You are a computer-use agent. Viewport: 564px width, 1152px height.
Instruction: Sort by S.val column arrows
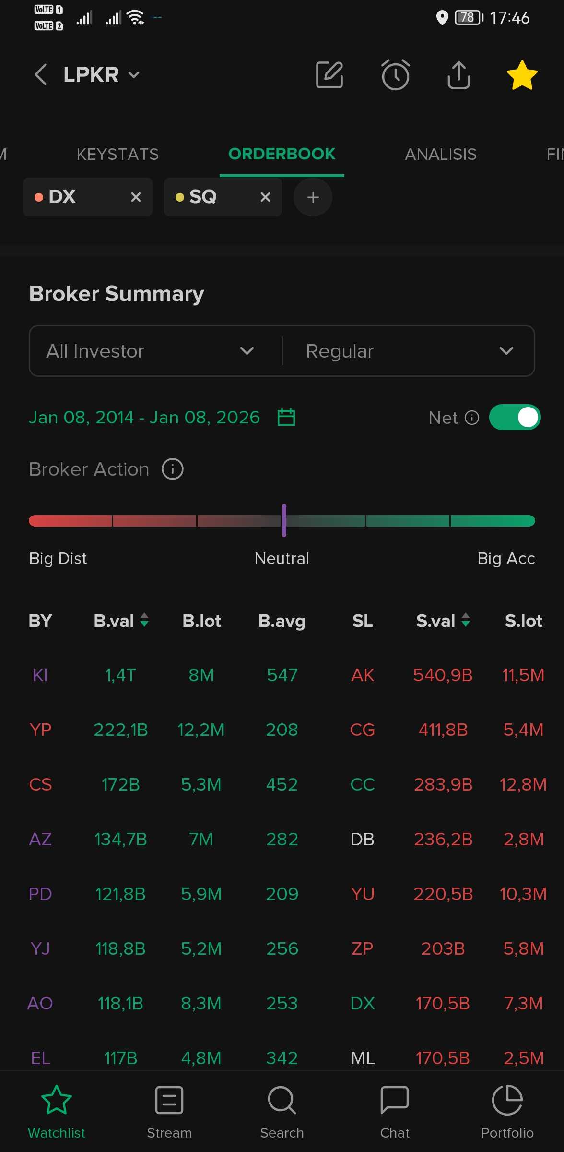point(465,620)
